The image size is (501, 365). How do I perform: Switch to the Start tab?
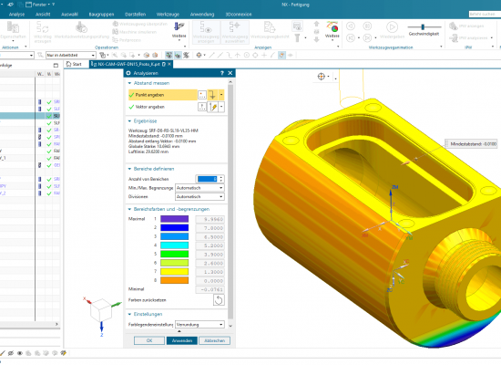74,64
